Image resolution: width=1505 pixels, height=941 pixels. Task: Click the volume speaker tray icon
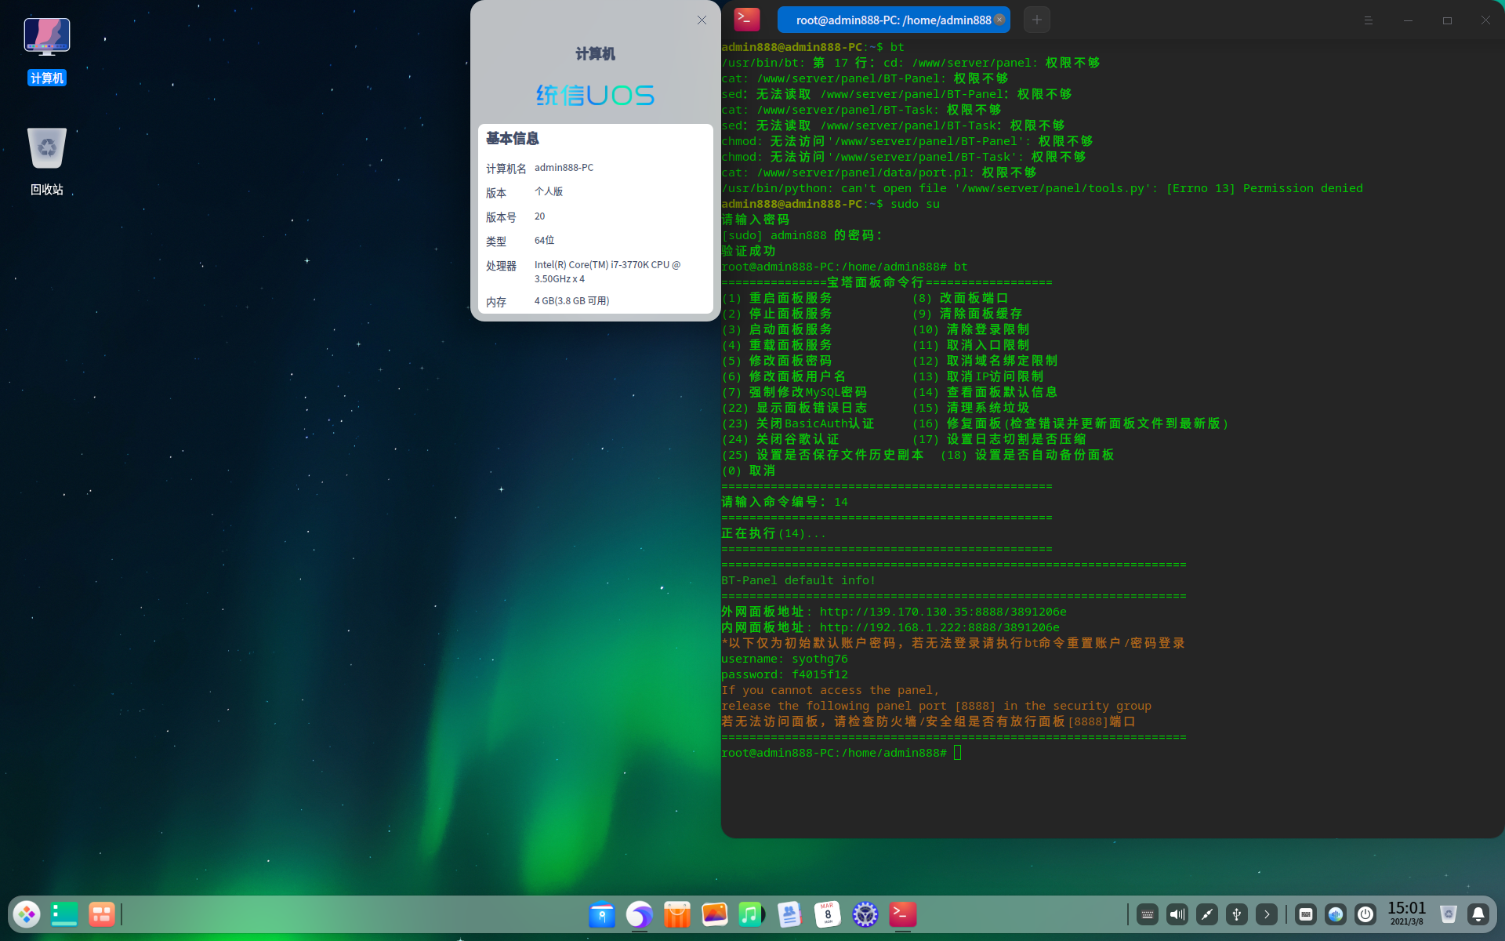point(1177,914)
